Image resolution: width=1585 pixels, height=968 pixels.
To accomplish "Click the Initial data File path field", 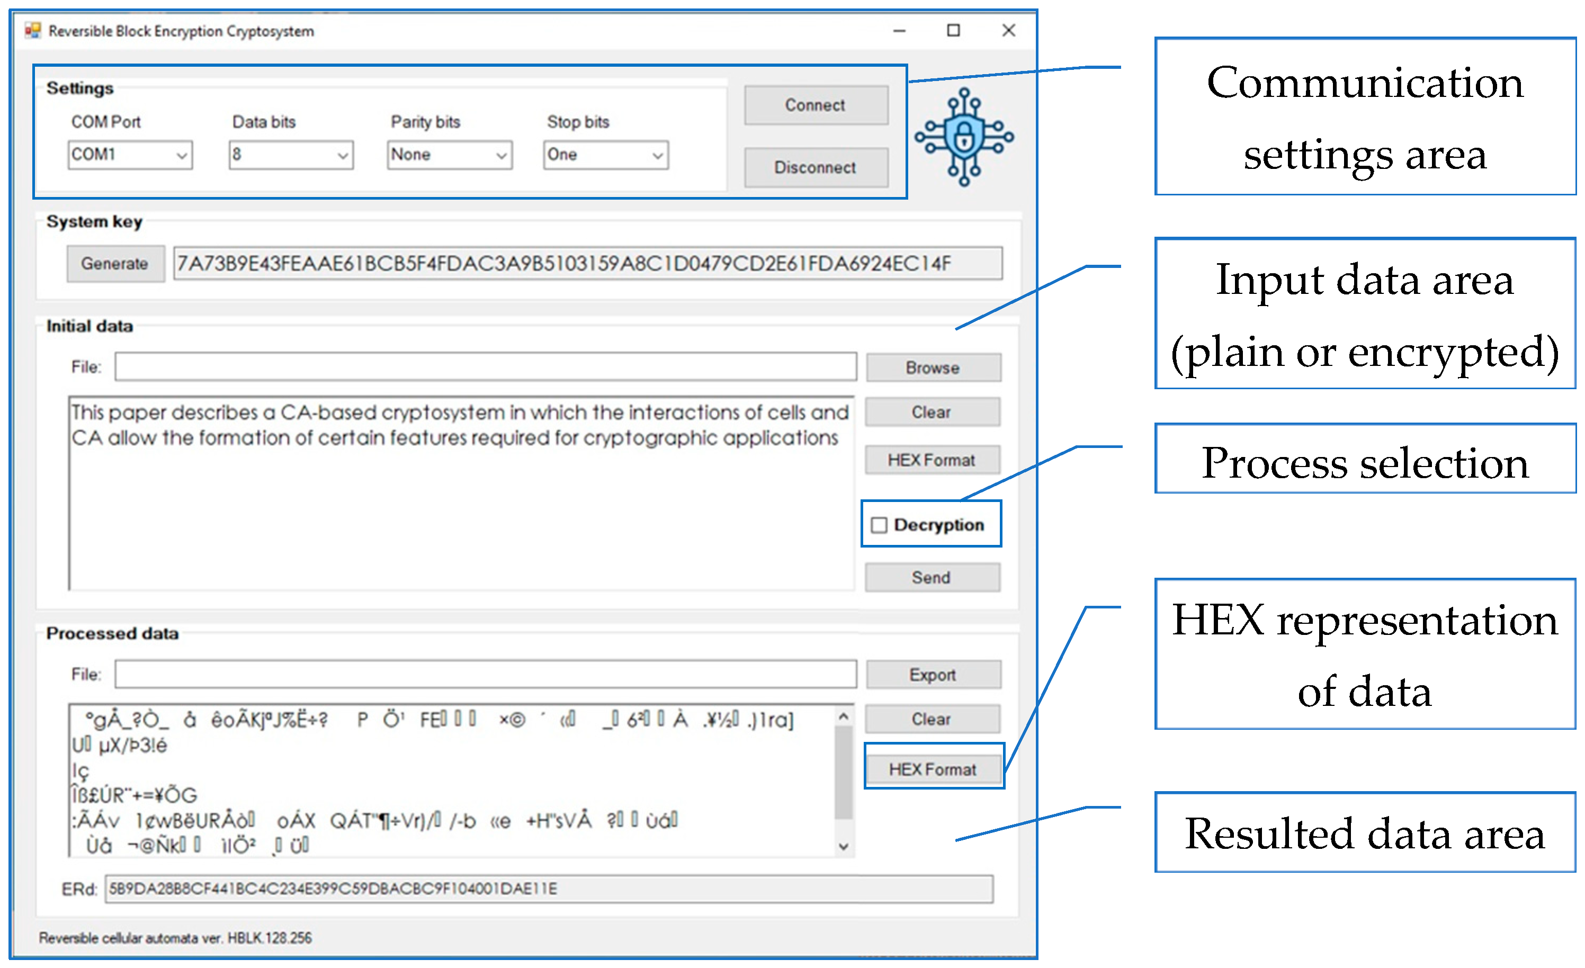I will (x=485, y=366).
